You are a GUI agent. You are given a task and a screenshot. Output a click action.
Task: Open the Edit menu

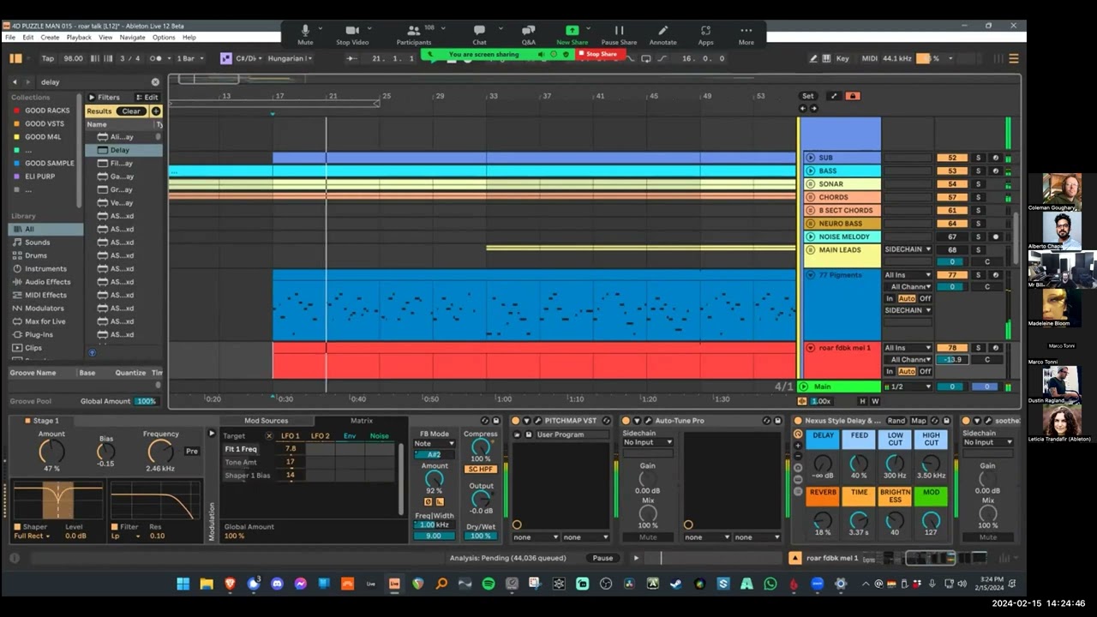pos(28,38)
